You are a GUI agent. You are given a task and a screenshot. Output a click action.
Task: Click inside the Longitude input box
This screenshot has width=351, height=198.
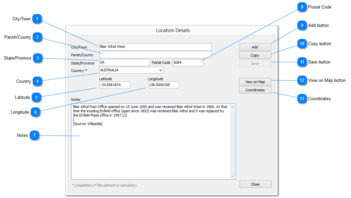pos(163,85)
